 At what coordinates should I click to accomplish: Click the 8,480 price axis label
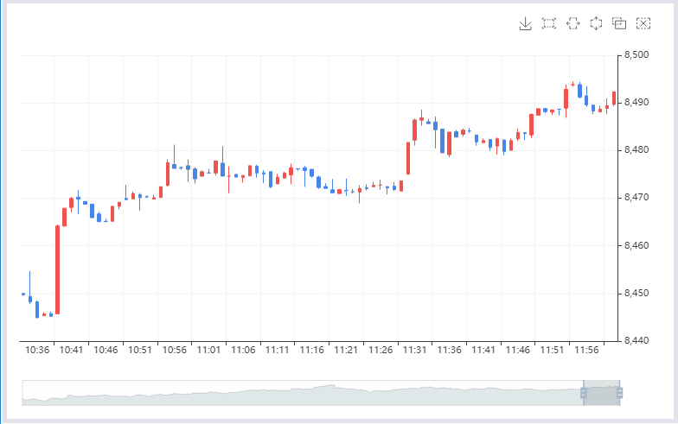636,150
